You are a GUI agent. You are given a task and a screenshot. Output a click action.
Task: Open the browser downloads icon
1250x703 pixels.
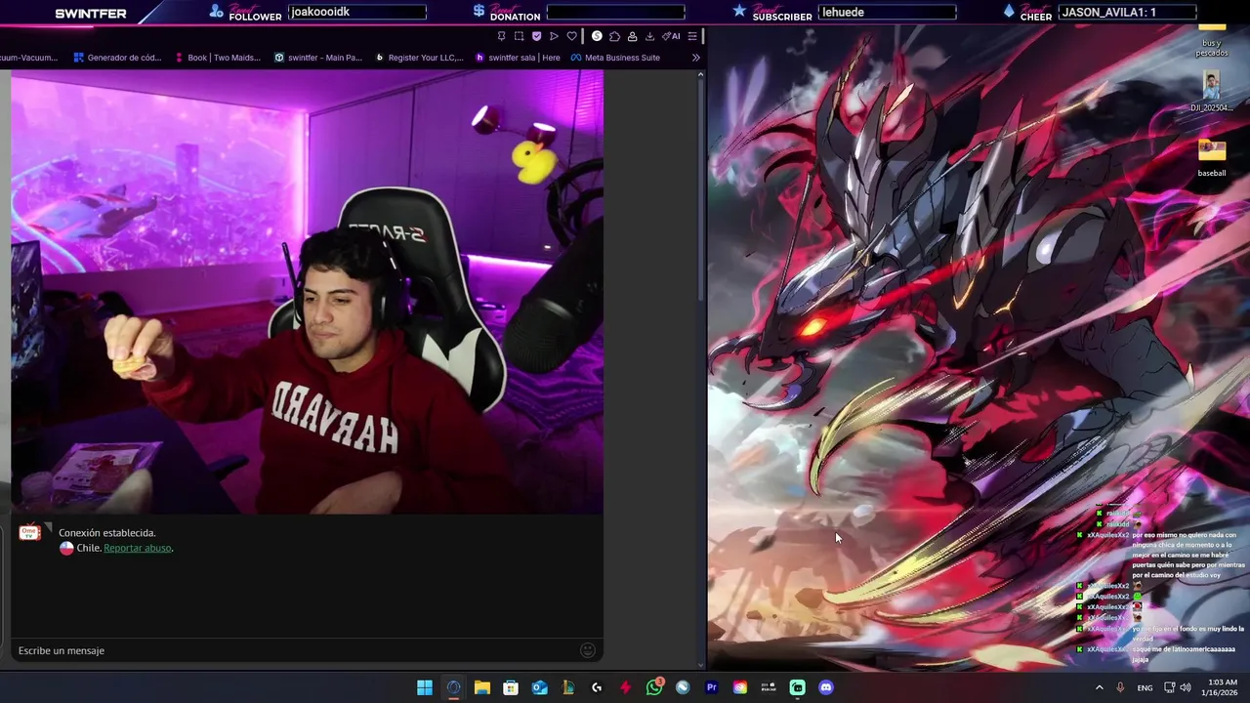(x=649, y=36)
